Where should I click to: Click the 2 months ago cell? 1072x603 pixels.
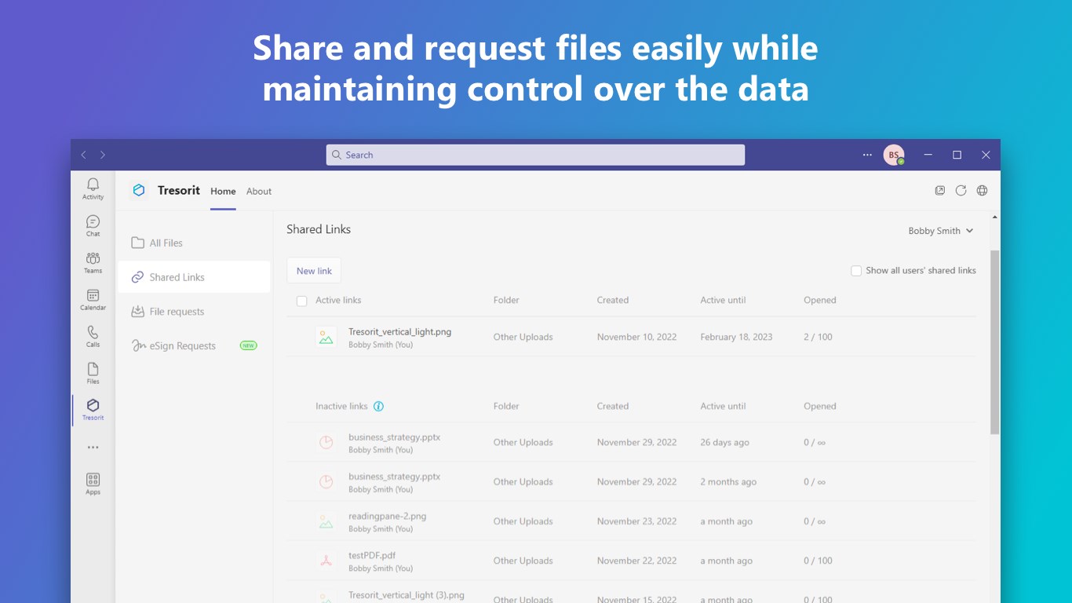pyautogui.click(x=728, y=482)
